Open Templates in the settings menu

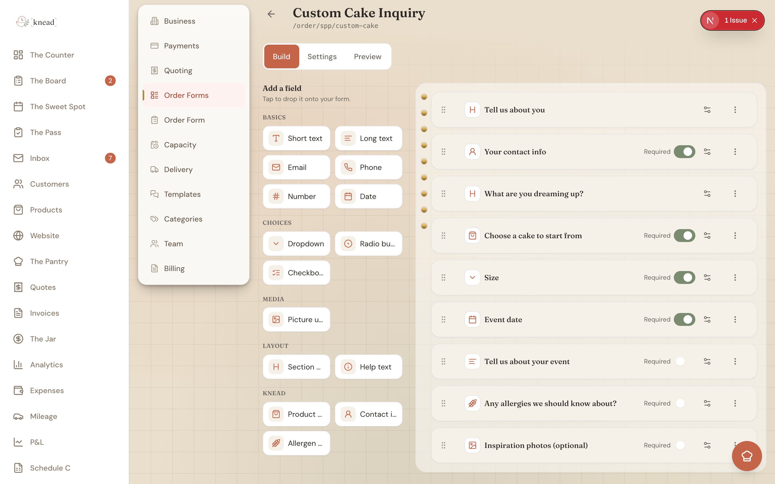pyautogui.click(x=194, y=194)
